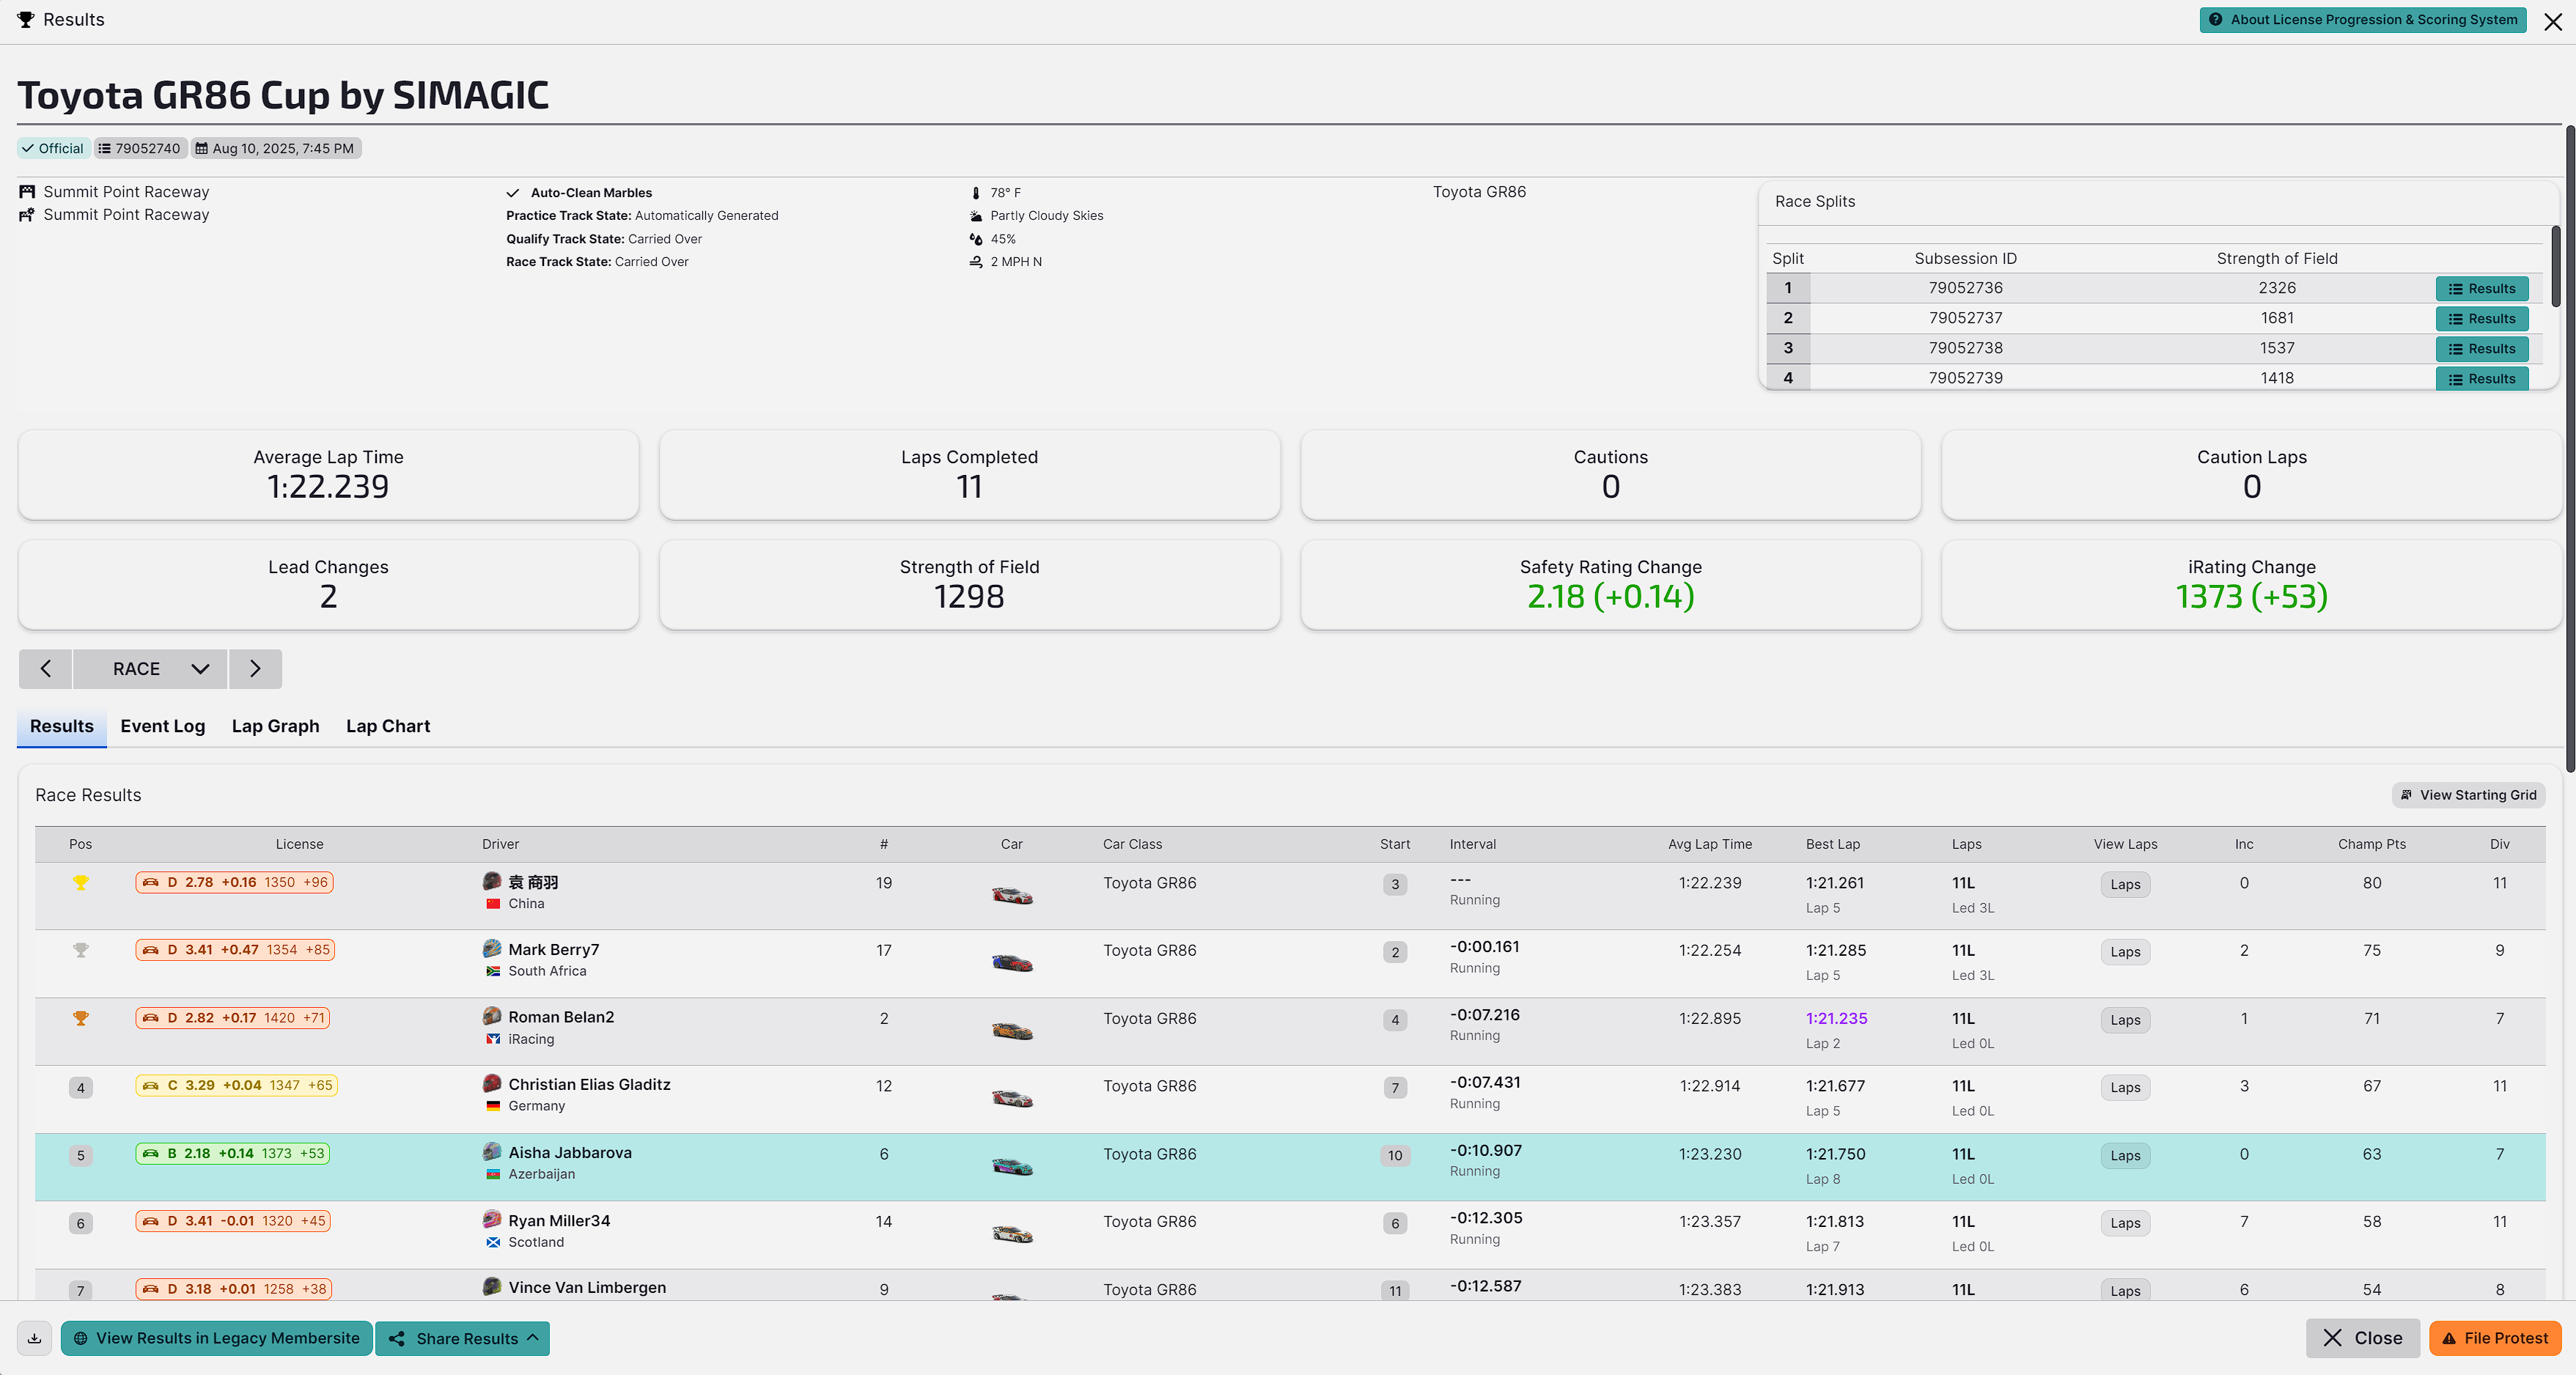Click the D 2.78 license badge of the winner

click(x=234, y=882)
